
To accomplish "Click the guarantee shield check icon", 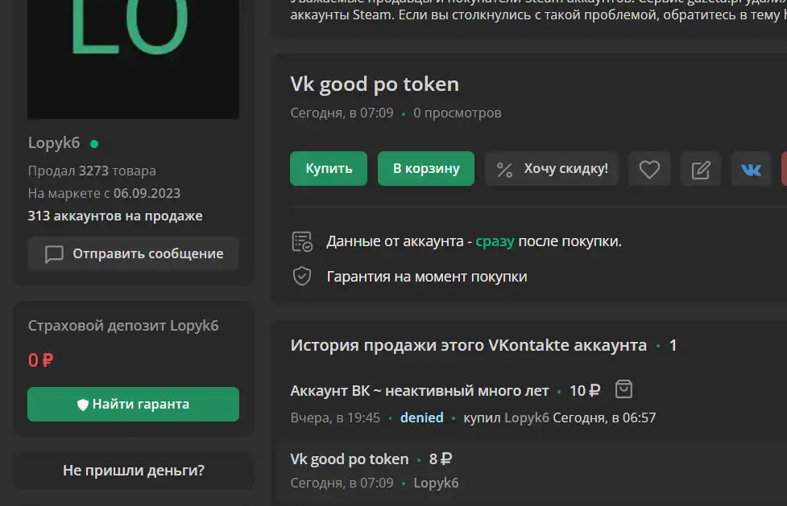I will (302, 276).
